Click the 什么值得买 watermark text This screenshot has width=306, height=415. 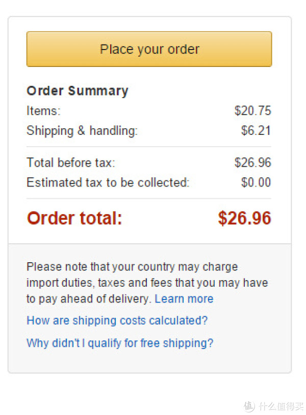click(x=281, y=406)
